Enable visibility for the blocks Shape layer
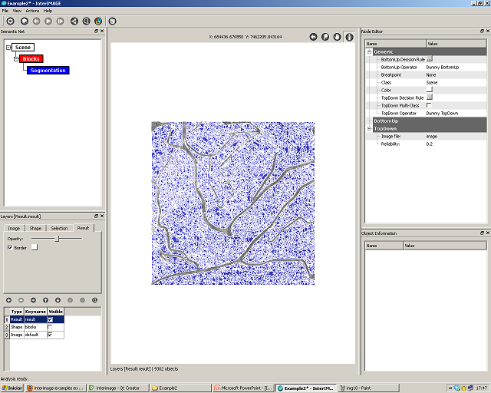This screenshot has width=491, height=393. (x=51, y=327)
